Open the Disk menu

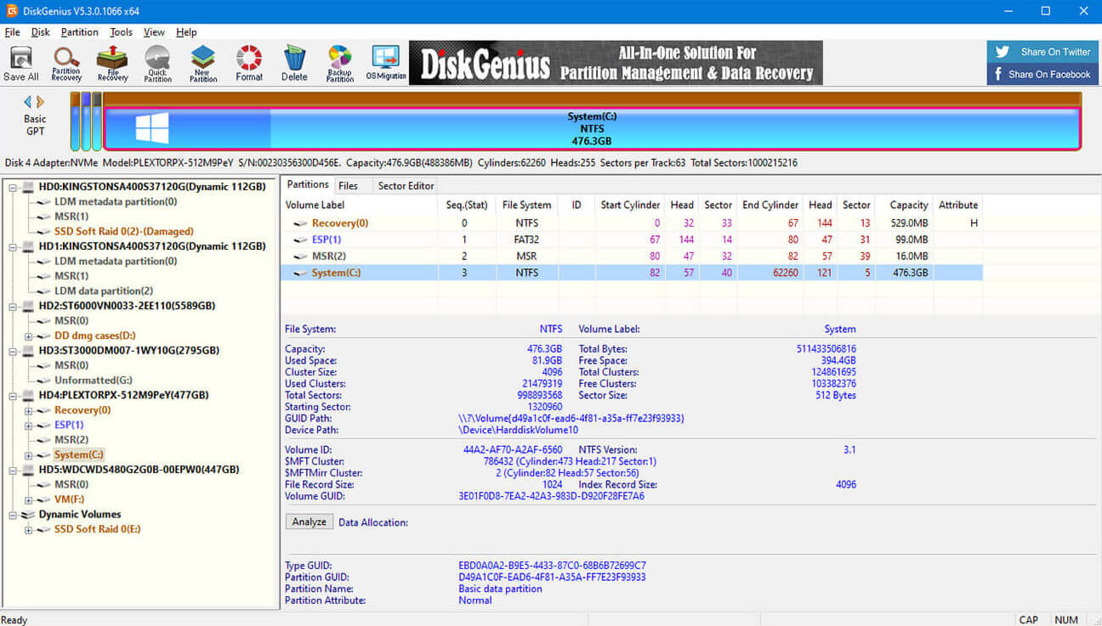41,32
